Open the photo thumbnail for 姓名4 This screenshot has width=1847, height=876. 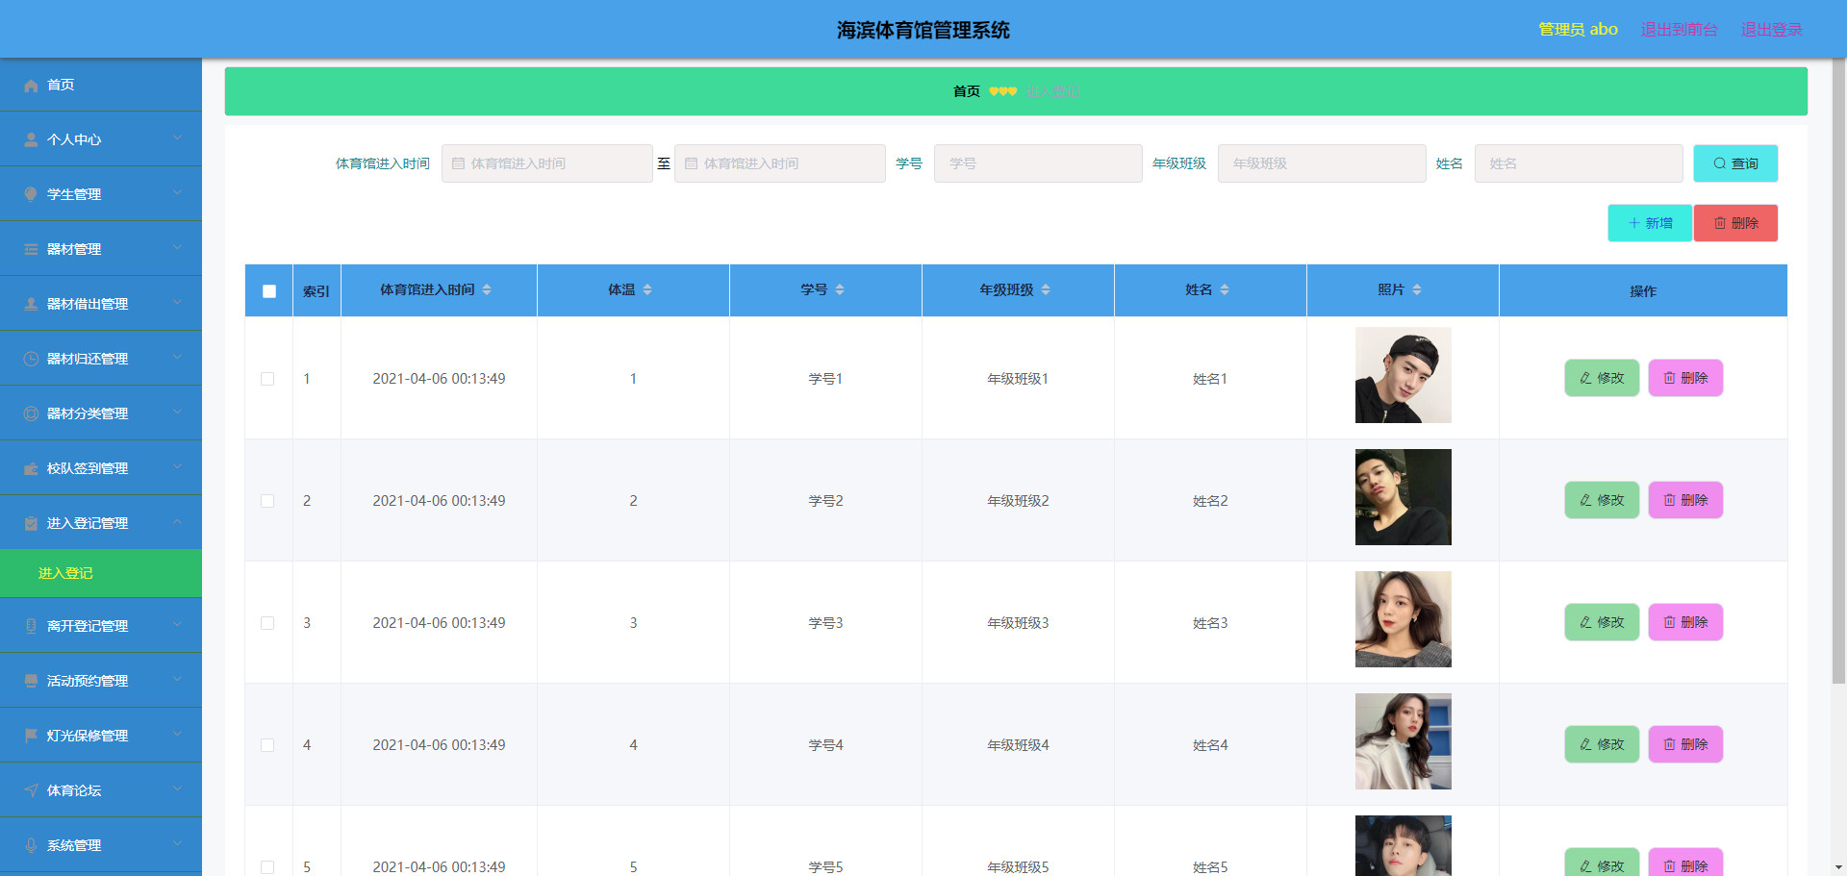click(x=1403, y=742)
